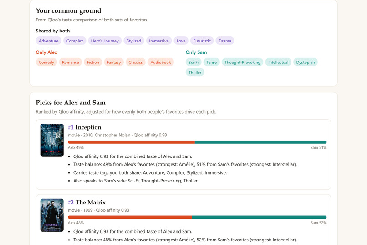Image resolution: width=367 pixels, height=245 pixels.
Task: Select the Drama tag chip
Action: [224, 41]
